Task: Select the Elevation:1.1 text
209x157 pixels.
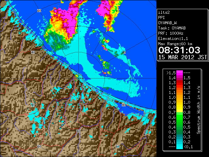Action: (173, 39)
